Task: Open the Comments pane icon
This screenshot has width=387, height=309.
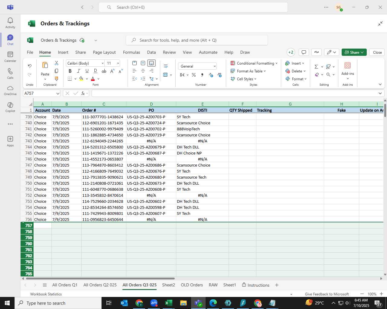Action: [x=304, y=52]
